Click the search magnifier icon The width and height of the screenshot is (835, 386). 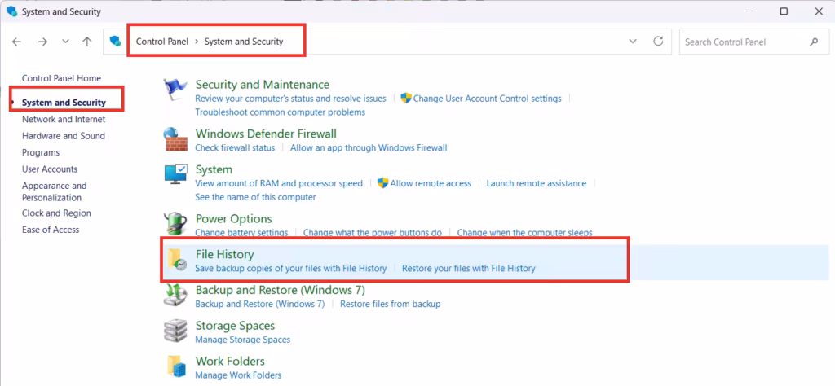(x=814, y=42)
